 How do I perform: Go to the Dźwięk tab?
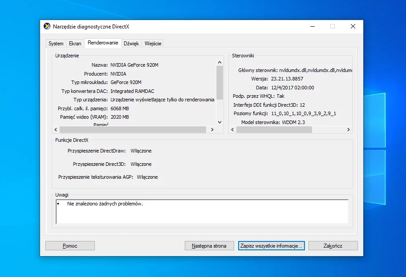[x=131, y=44]
